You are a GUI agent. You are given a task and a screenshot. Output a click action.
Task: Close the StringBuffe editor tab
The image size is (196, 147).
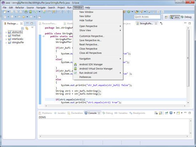point(156,24)
